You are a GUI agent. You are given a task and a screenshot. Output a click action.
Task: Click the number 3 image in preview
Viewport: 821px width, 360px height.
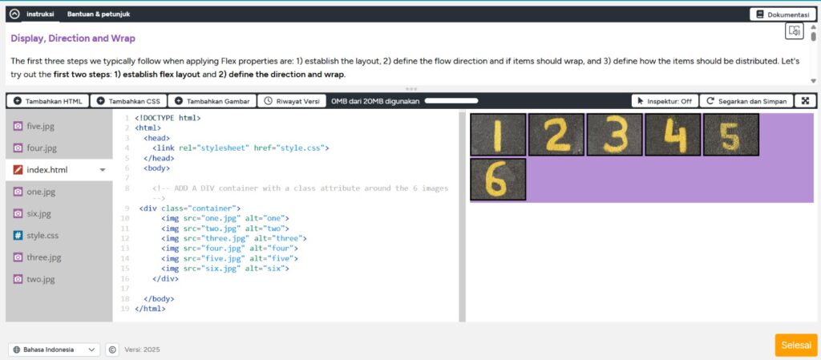[614, 134]
